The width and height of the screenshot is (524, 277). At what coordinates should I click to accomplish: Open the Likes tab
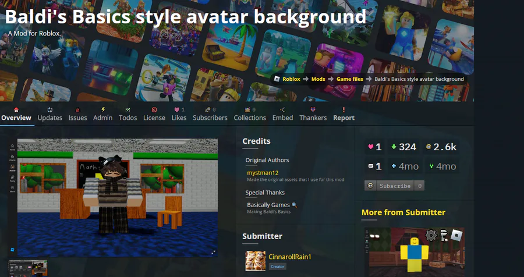click(x=179, y=114)
